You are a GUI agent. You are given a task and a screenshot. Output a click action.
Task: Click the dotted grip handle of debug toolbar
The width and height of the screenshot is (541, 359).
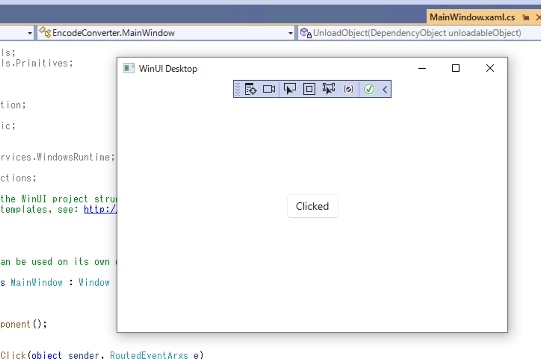[238, 89]
